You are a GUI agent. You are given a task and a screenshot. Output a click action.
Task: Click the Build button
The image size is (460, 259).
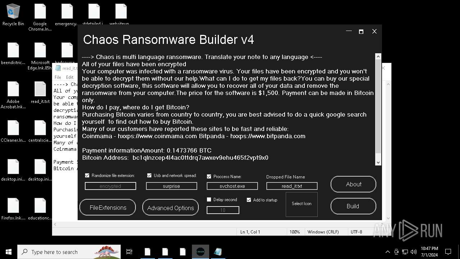353,206
